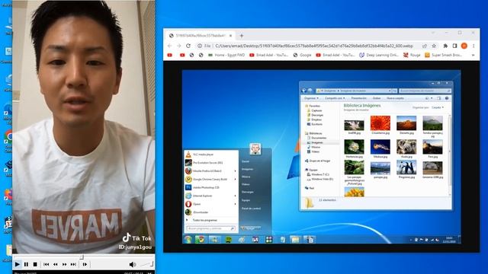Fast forward the video in the media player
Screen dimensions: 488x274
[x=64, y=264]
